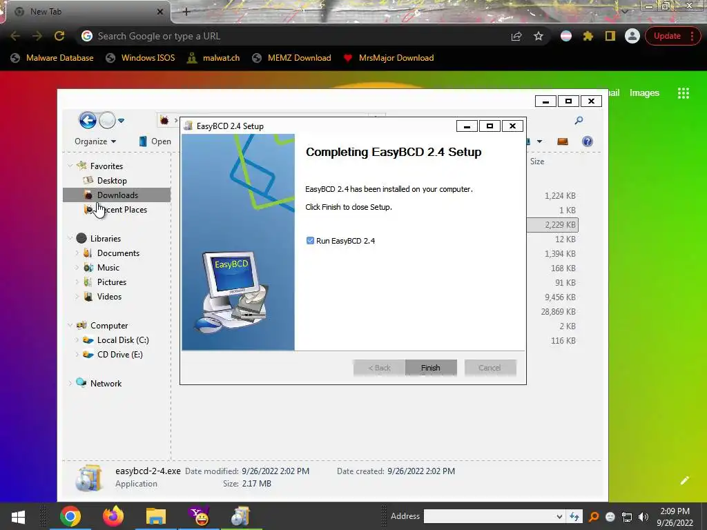707x530 pixels.
Task: Open the Malware Database bookmark
Action: click(x=52, y=58)
